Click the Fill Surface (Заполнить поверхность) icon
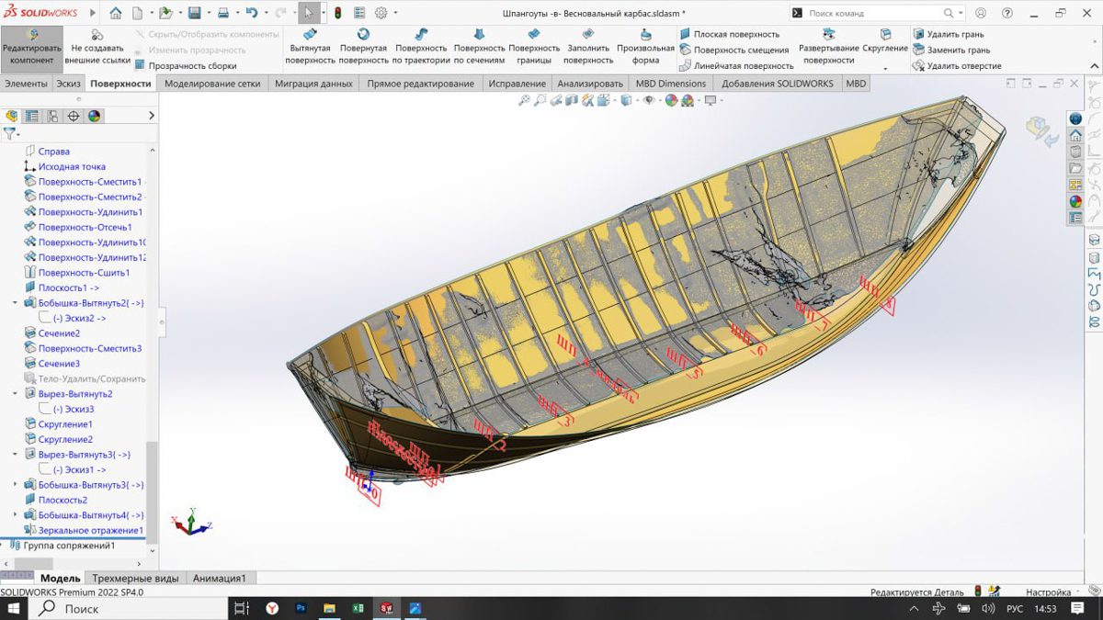This screenshot has height=620, width=1103. pyautogui.click(x=588, y=46)
